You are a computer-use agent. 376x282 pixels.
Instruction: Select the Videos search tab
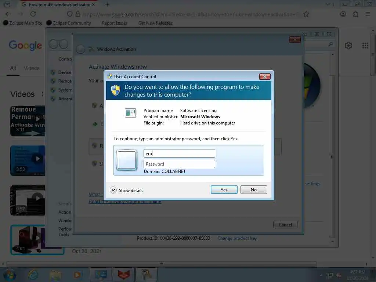tap(32, 68)
